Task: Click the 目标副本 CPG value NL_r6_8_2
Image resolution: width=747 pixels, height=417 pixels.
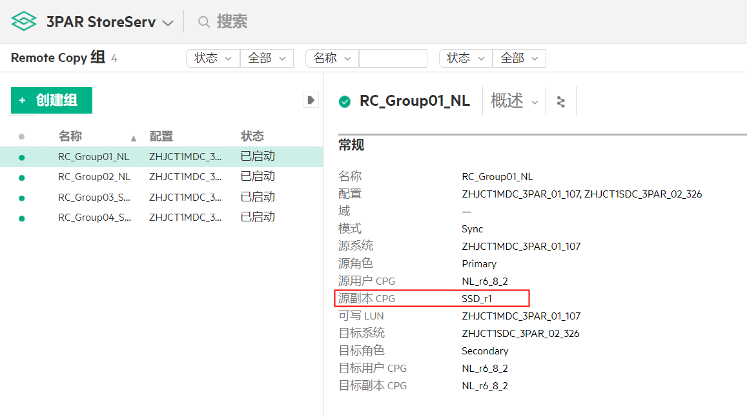Action: (484, 386)
